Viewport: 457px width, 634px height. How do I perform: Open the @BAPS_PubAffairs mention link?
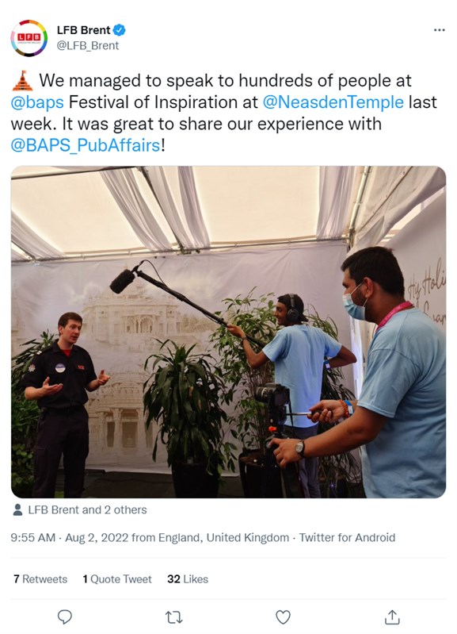coord(86,145)
